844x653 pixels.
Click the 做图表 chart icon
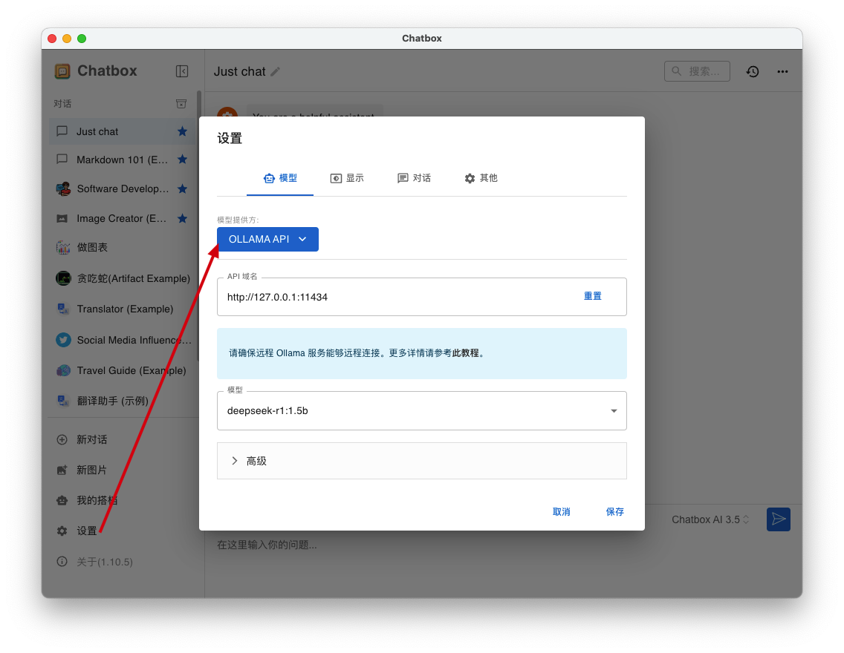63,247
